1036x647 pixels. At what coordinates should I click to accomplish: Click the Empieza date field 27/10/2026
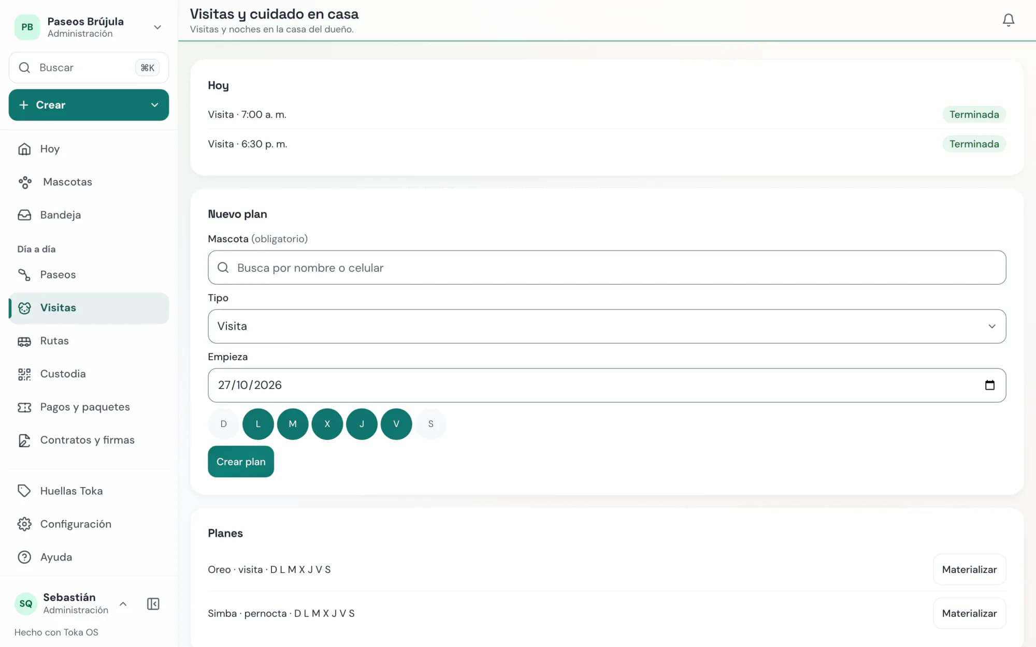click(x=607, y=385)
